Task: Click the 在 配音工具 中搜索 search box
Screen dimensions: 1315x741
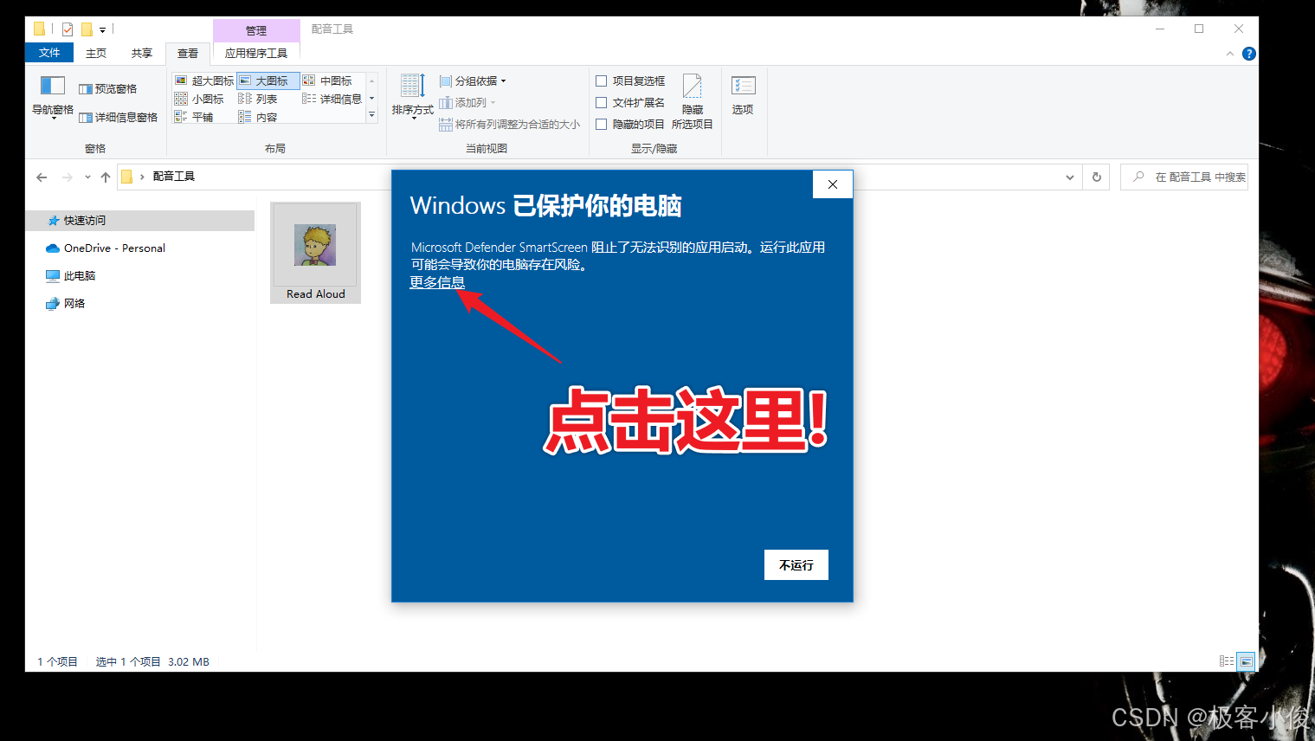Action: [x=1184, y=177]
